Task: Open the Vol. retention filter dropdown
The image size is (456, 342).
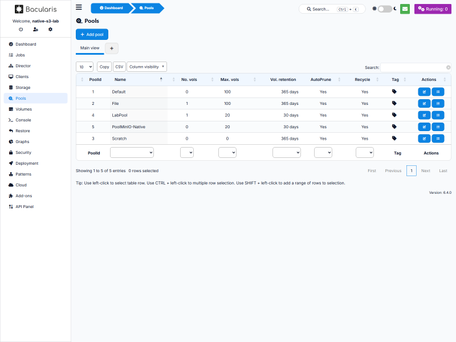Action: 287,152
